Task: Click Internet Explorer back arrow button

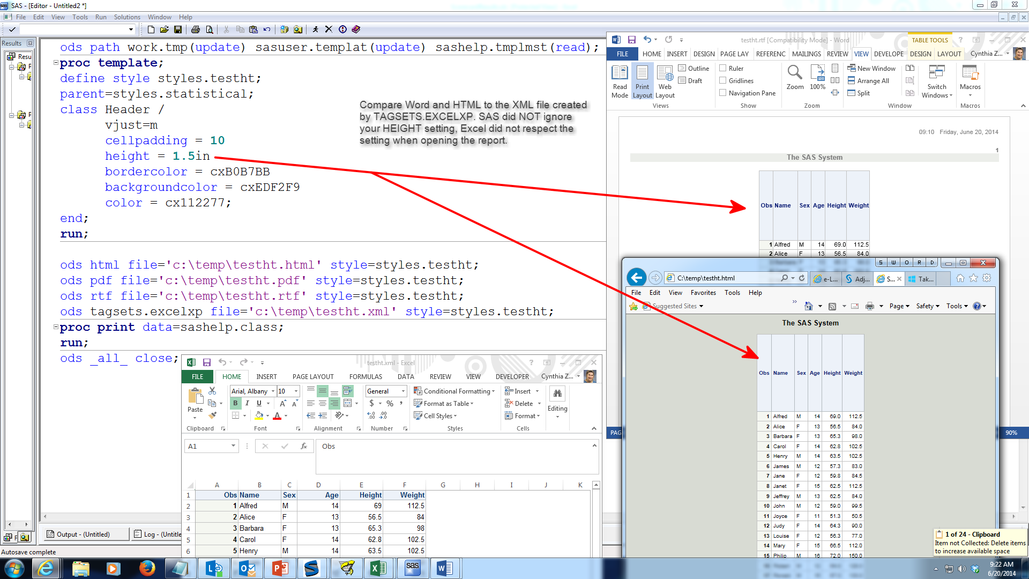Action: click(x=637, y=278)
